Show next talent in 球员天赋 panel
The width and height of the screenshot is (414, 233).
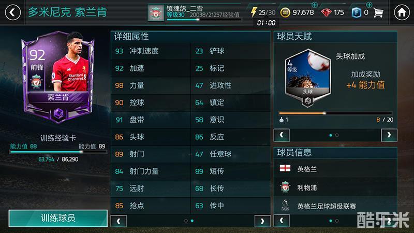pyautogui.click(x=389, y=135)
